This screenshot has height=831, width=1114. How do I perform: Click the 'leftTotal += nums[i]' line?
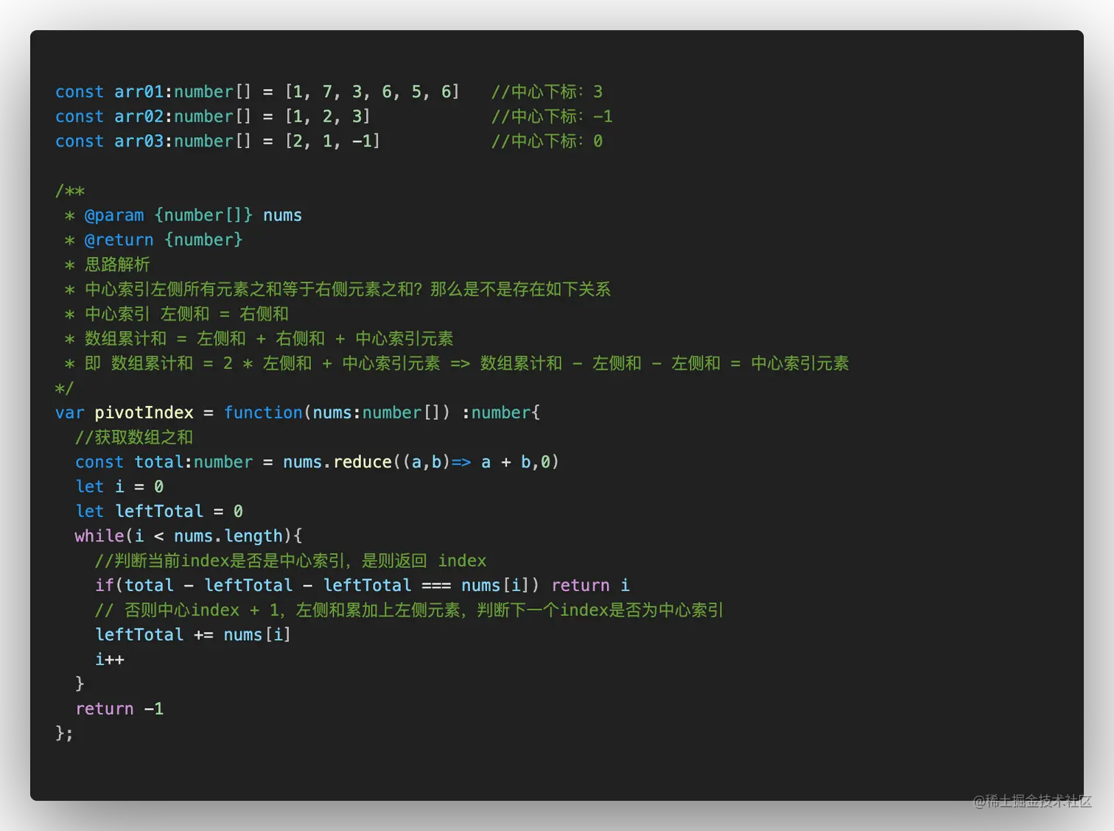point(193,635)
